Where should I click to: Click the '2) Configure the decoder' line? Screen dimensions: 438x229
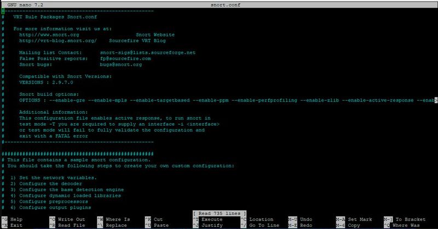click(x=46, y=184)
